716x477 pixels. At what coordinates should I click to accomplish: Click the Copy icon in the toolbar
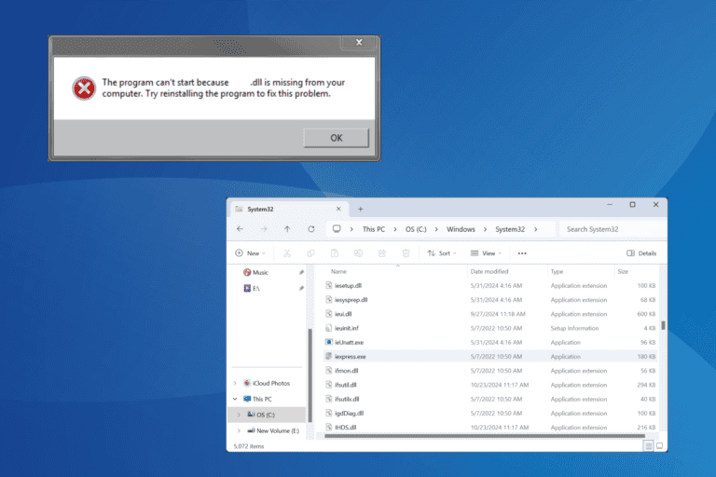(x=310, y=253)
